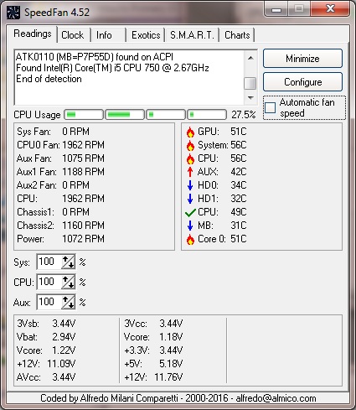Click the Configure button
The width and height of the screenshot is (356, 410).
[x=302, y=82]
